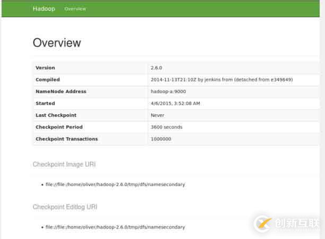Open the Overview tab in navbar
This screenshot has width=325, height=239.
tap(75, 9)
